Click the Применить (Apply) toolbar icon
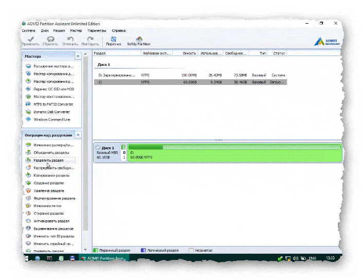The height and width of the screenshot is (280, 362). click(31, 41)
